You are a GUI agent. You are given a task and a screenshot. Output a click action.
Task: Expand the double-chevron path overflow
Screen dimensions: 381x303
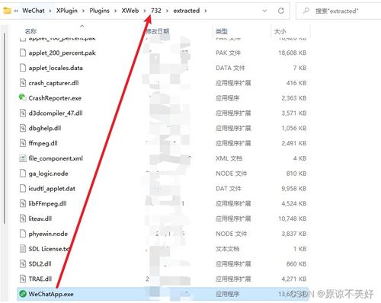point(16,11)
